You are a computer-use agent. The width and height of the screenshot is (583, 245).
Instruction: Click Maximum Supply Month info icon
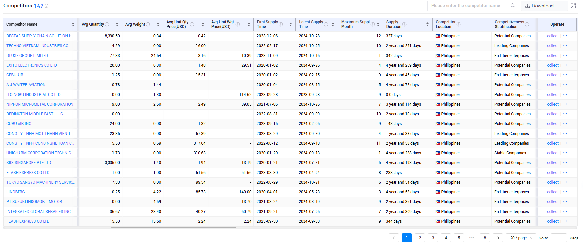[373, 24]
